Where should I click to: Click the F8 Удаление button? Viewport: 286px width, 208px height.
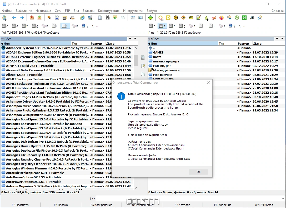coord(223,205)
